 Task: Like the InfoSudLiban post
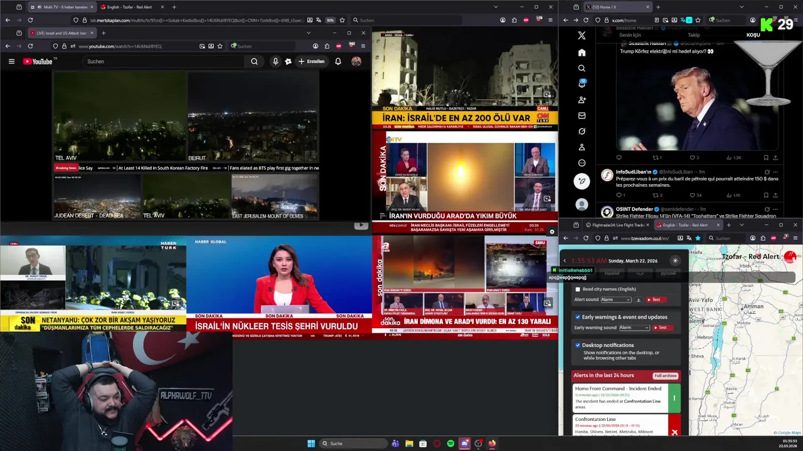pyautogui.click(x=694, y=195)
